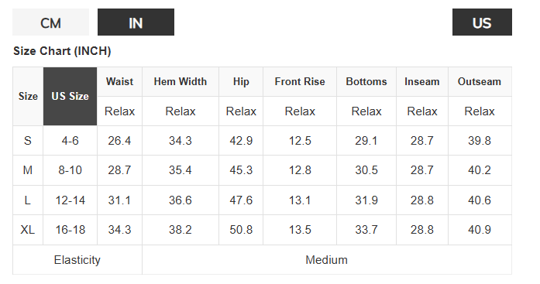The width and height of the screenshot is (540, 284).
Task: Click the Inseam column header
Action: [x=422, y=82]
